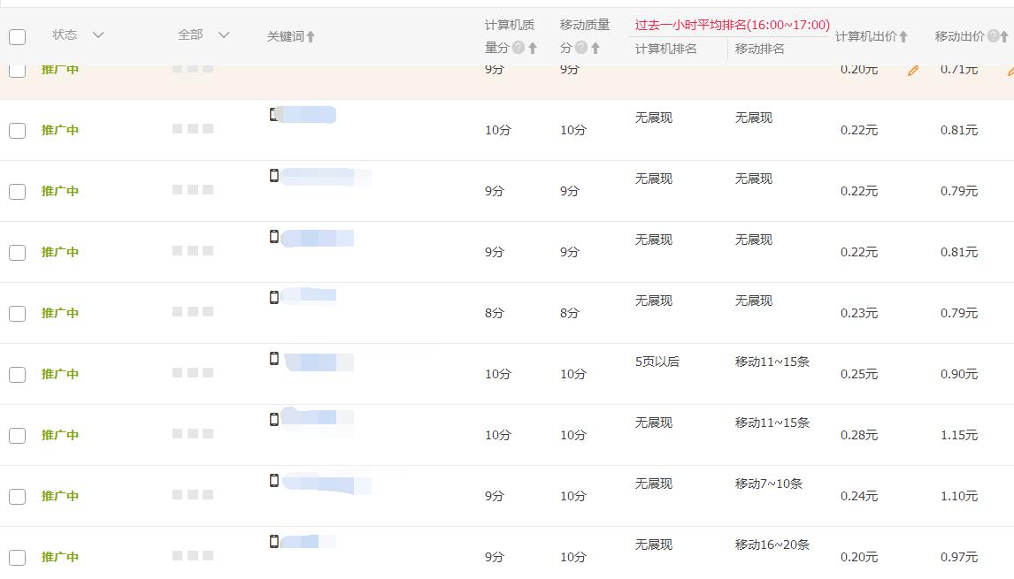
Task: Click the 计算机排名 column header
Action: [x=665, y=49]
